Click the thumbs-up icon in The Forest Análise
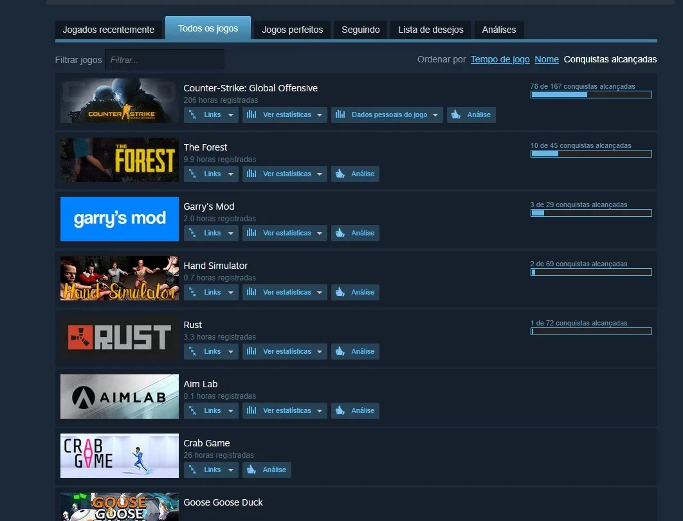This screenshot has height=521, width=683. click(340, 174)
